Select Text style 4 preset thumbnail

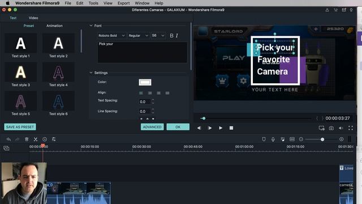pyautogui.click(x=58, y=72)
